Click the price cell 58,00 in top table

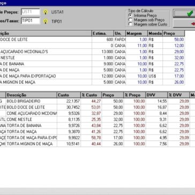coord(174,40)
